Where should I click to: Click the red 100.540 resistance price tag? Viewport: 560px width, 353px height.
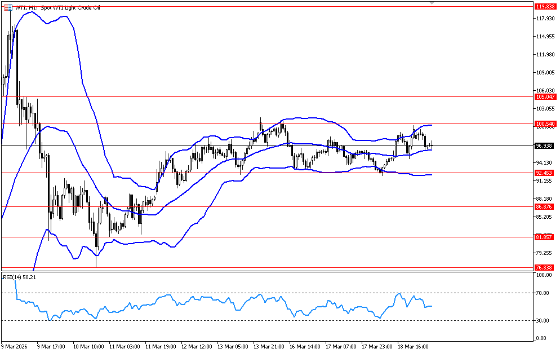click(545, 123)
